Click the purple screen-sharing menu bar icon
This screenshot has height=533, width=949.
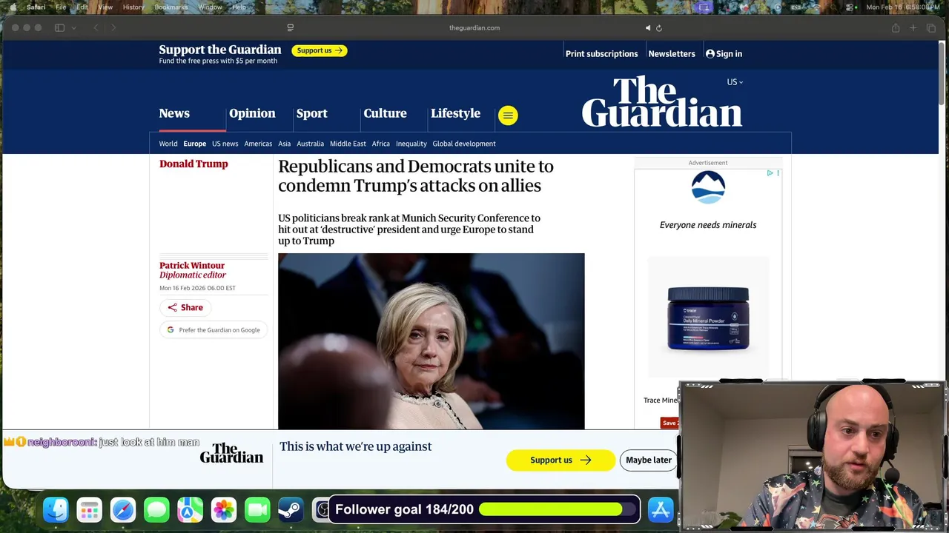pos(704,7)
